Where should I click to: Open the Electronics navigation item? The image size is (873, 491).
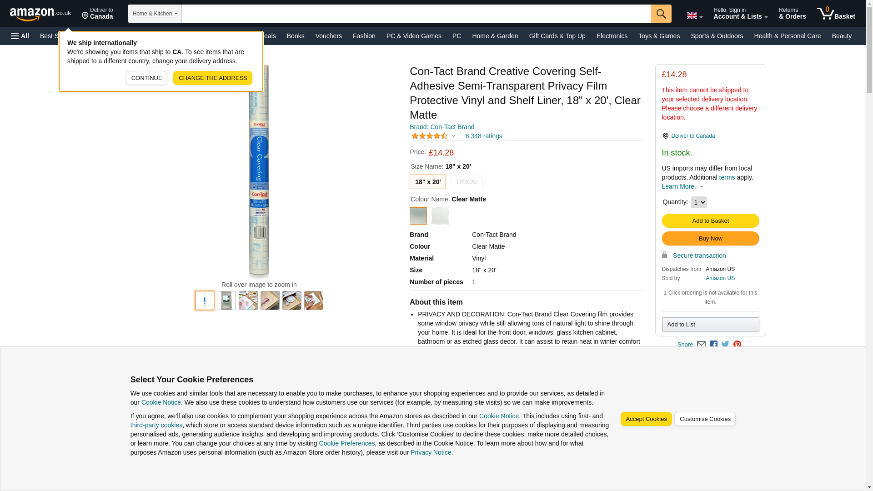tap(612, 36)
